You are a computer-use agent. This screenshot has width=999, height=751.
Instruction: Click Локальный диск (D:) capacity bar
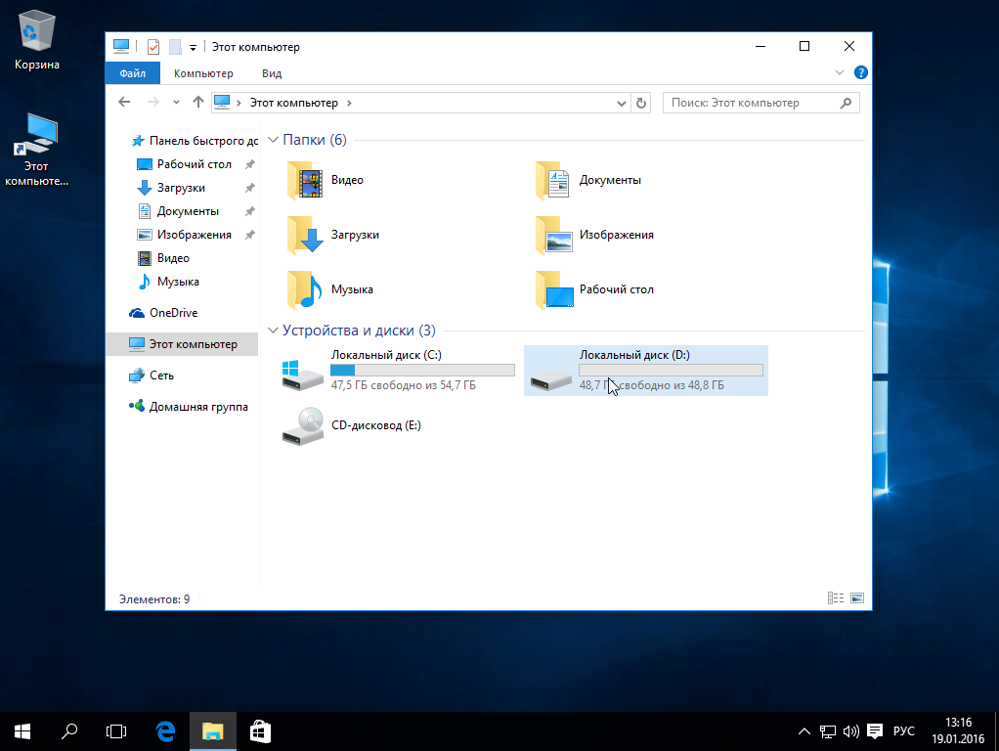pyautogui.click(x=671, y=371)
